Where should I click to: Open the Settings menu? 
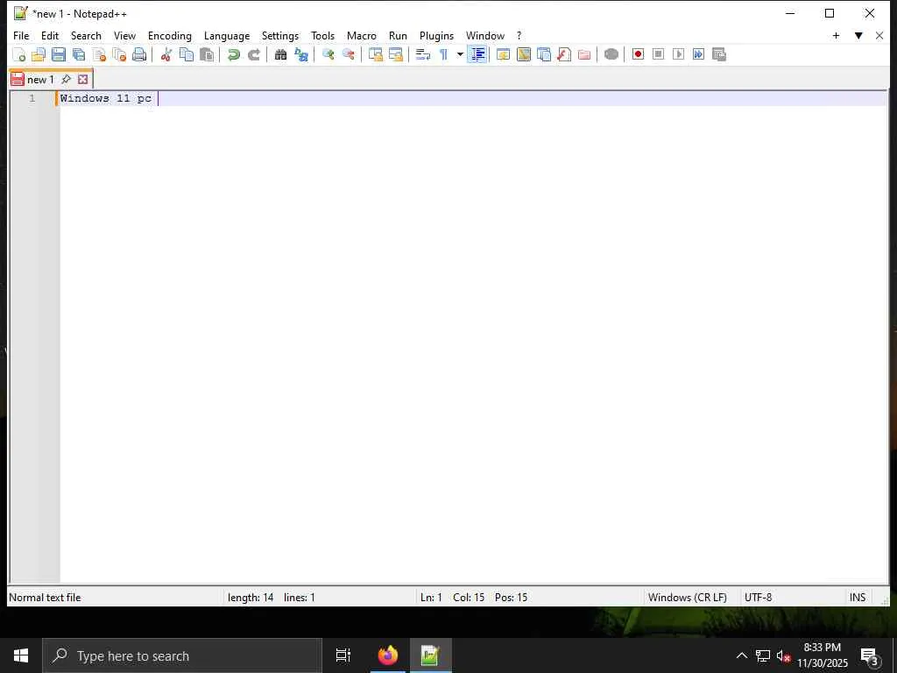click(280, 35)
